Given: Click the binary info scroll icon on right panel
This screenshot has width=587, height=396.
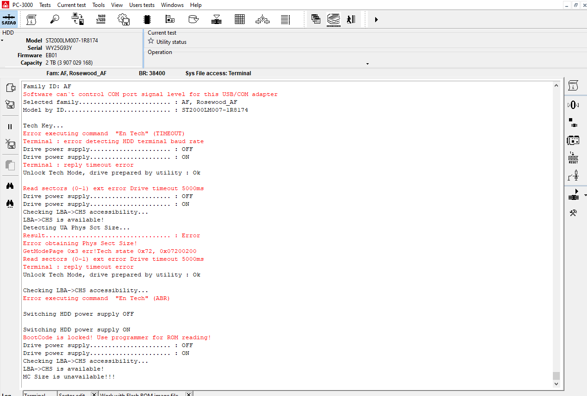Looking at the screenshot, I should click(x=573, y=85).
